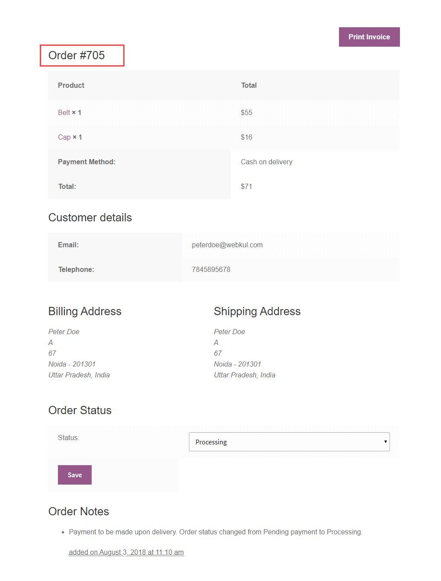Screen dimensions: 441x581
Task: Click the Order #705 heading
Action: click(x=77, y=55)
